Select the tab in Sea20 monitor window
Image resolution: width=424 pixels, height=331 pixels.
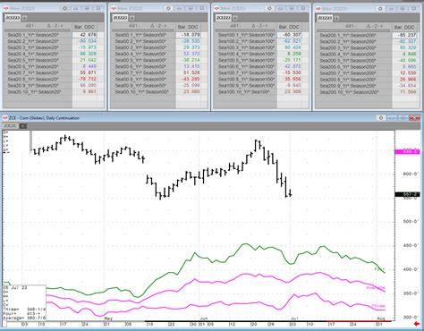click(13, 18)
